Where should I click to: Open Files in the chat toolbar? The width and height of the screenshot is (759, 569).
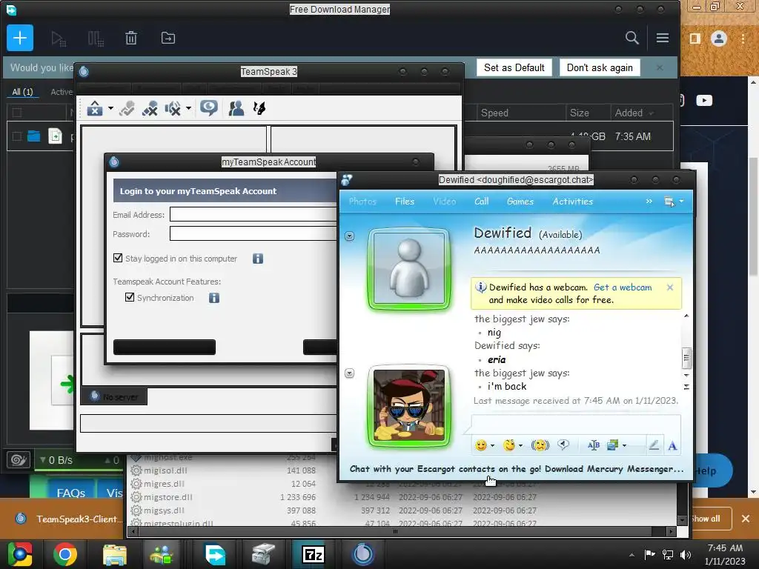coord(405,202)
